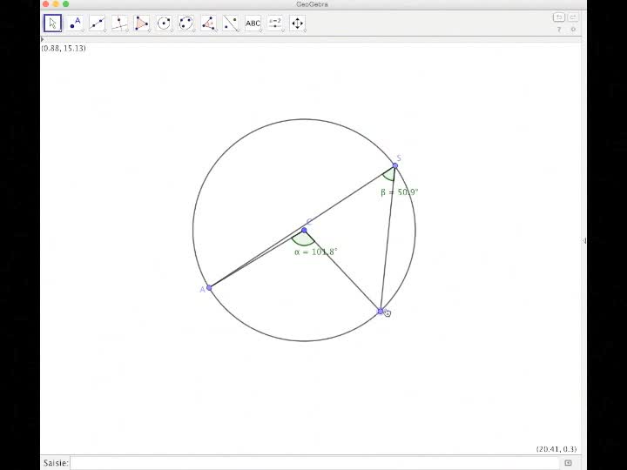Open the input bar symbol dropdown

[x=569, y=463]
